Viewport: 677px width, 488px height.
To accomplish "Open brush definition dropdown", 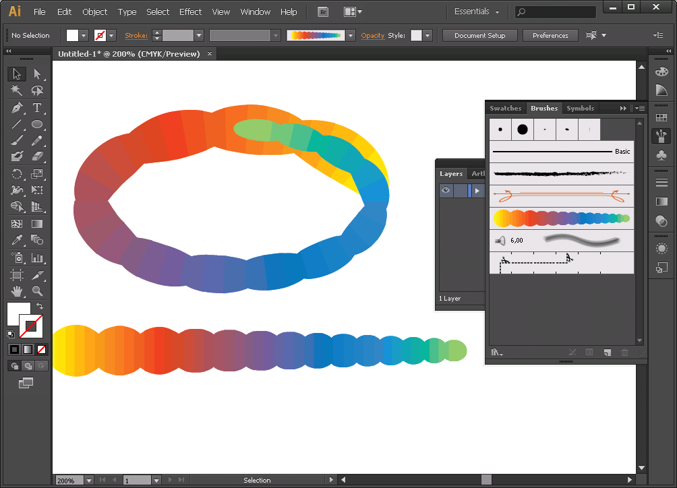I will 351,35.
